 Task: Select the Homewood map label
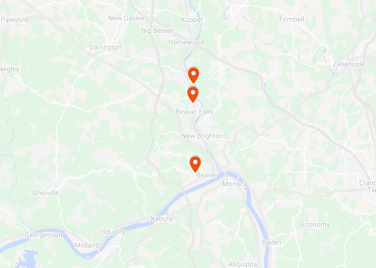[x=186, y=42]
